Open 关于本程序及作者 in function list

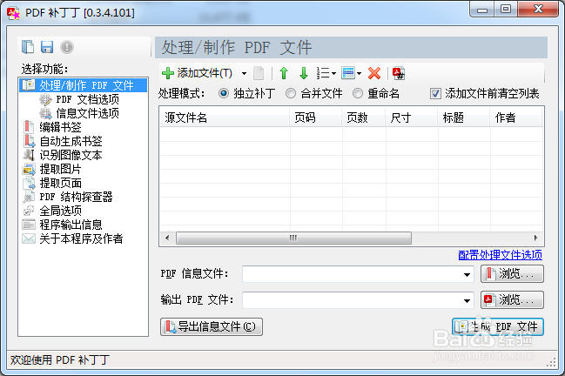(x=81, y=238)
